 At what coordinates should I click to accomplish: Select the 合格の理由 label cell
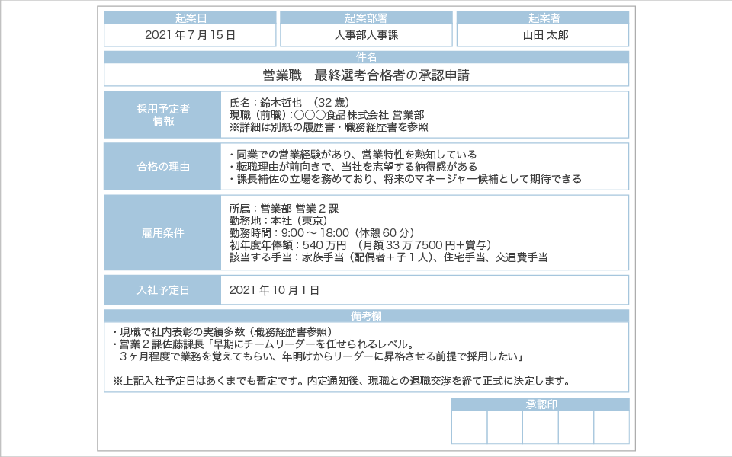click(163, 166)
